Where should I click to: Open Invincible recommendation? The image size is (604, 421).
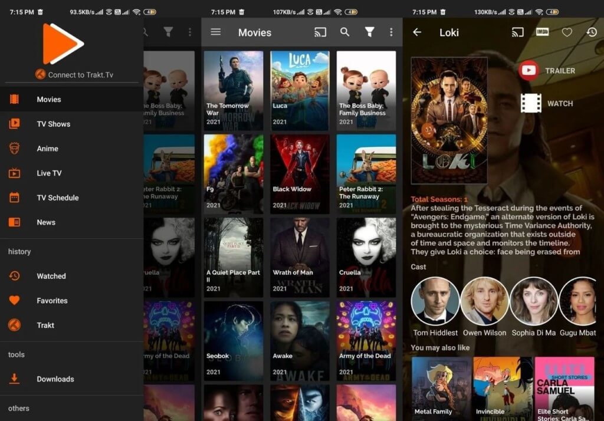coord(503,388)
